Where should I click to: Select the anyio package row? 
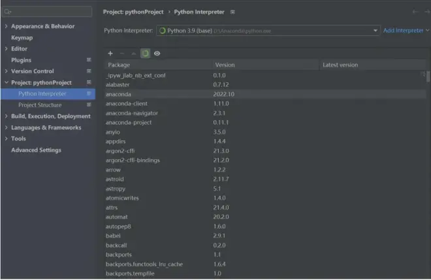tap(265, 132)
